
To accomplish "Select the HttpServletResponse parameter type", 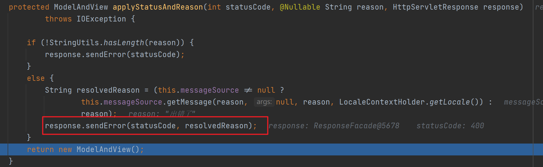I will click(435, 7).
